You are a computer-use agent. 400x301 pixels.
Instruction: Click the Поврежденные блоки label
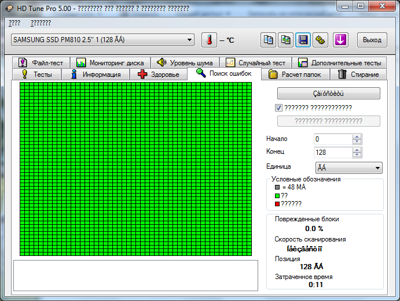pyautogui.click(x=307, y=220)
